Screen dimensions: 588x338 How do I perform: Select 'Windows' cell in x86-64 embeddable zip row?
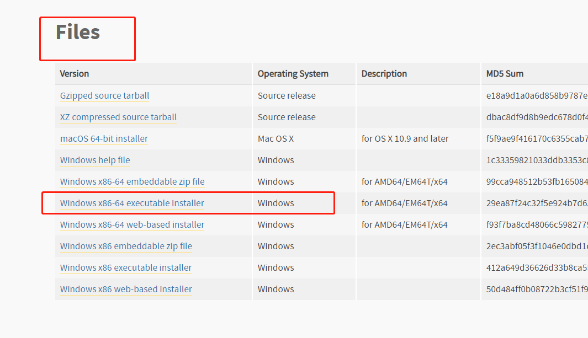pos(276,181)
